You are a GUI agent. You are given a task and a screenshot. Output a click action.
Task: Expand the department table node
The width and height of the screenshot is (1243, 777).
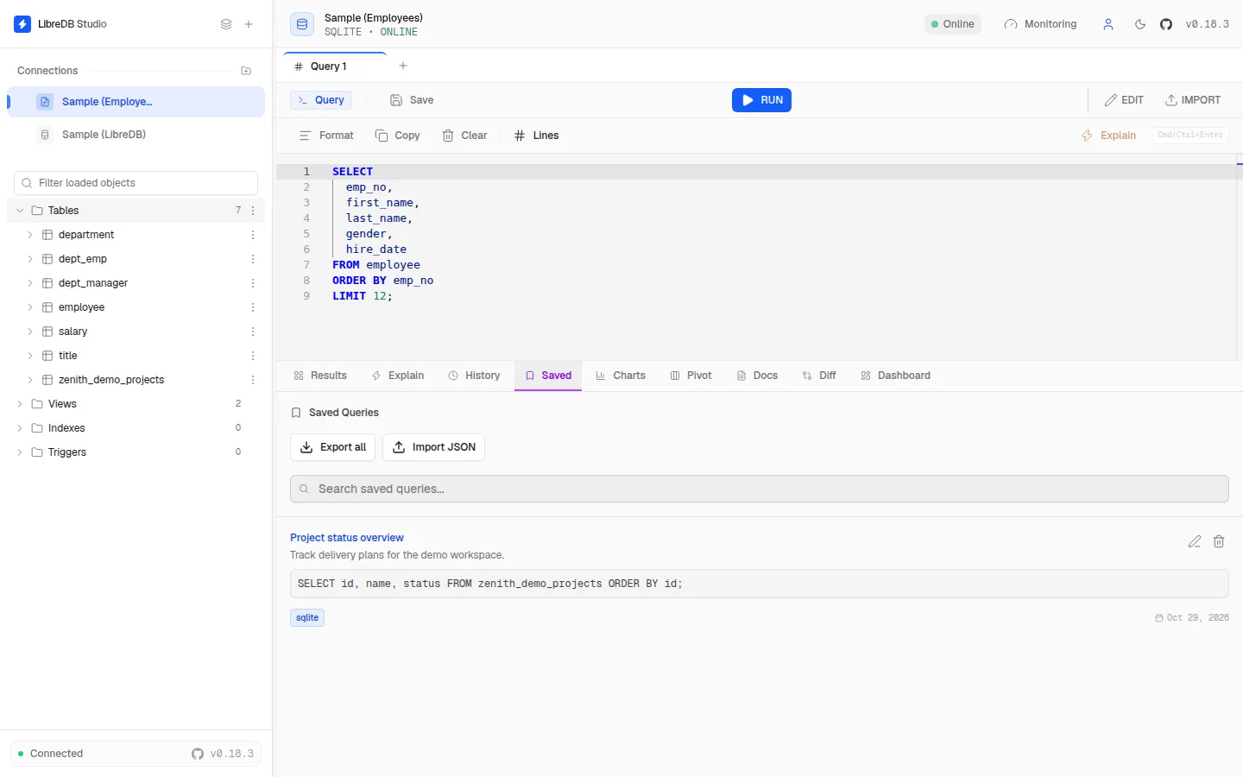click(x=30, y=235)
